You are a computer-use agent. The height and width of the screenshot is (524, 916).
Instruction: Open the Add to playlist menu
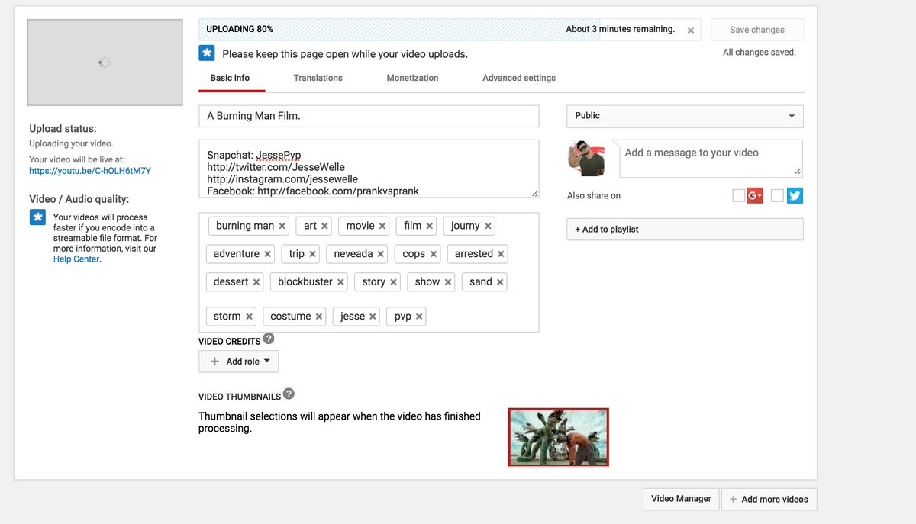685,230
